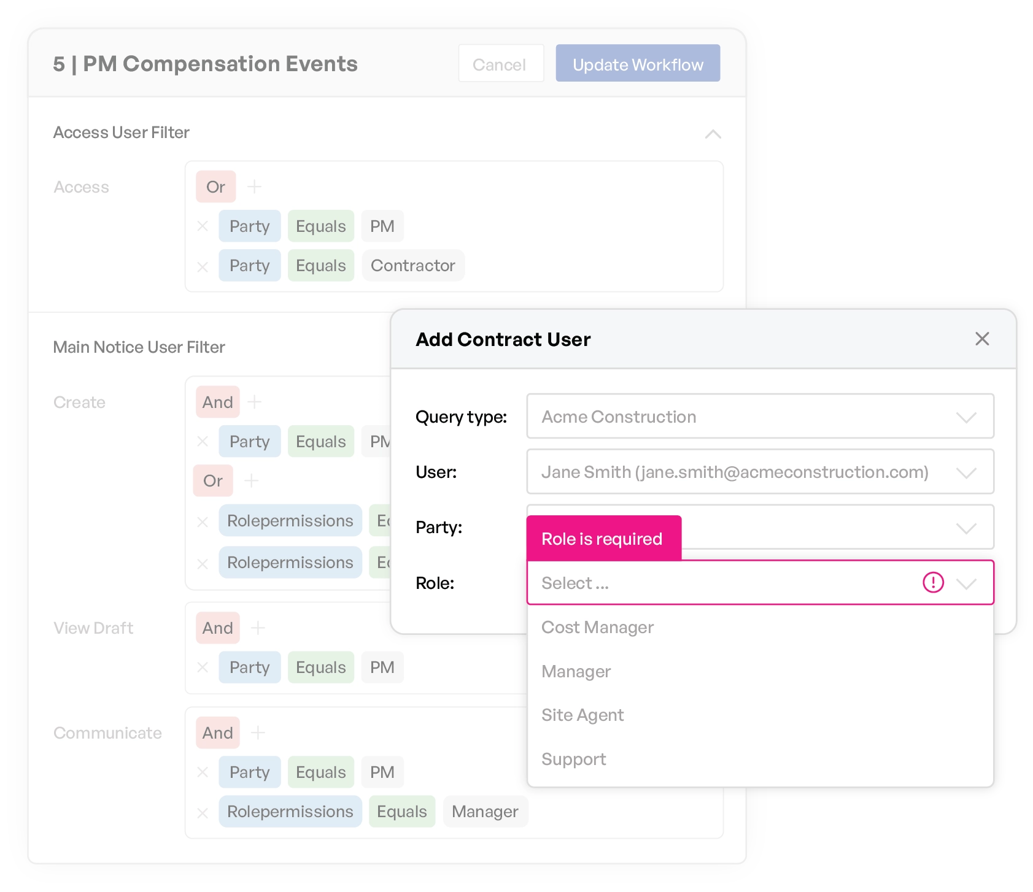The height and width of the screenshot is (892, 1033).
Task: Delete the Rolepermissions Equals Manager rule in Communicate
Action: (203, 813)
